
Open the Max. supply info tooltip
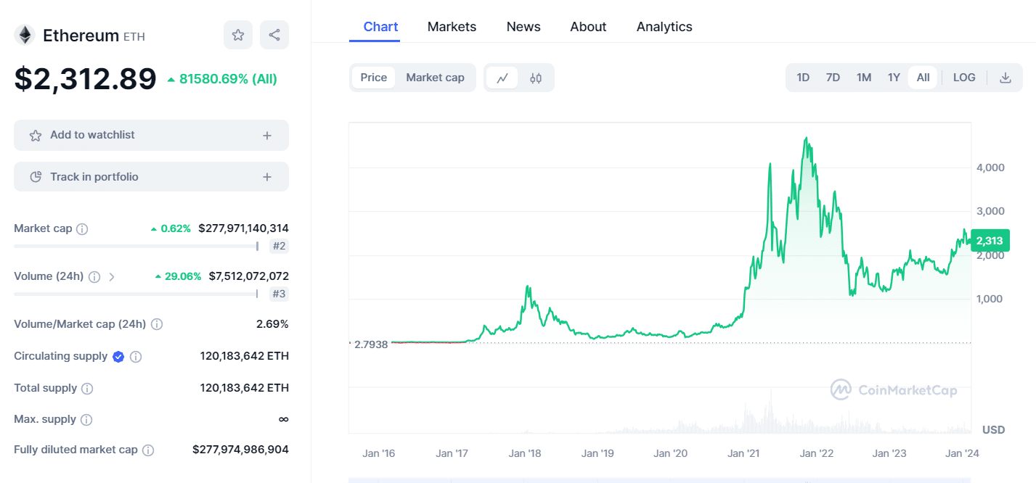tap(87, 419)
